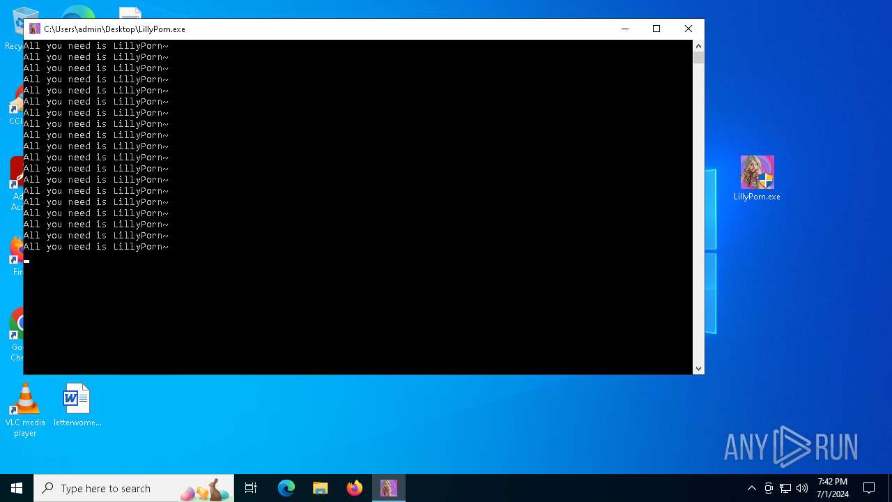Image resolution: width=892 pixels, height=502 pixels.
Task: Click the console scrollbar up arrow
Action: pyautogui.click(x=698, y=46)
